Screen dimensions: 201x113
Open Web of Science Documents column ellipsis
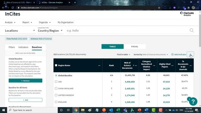pos(136,66)
